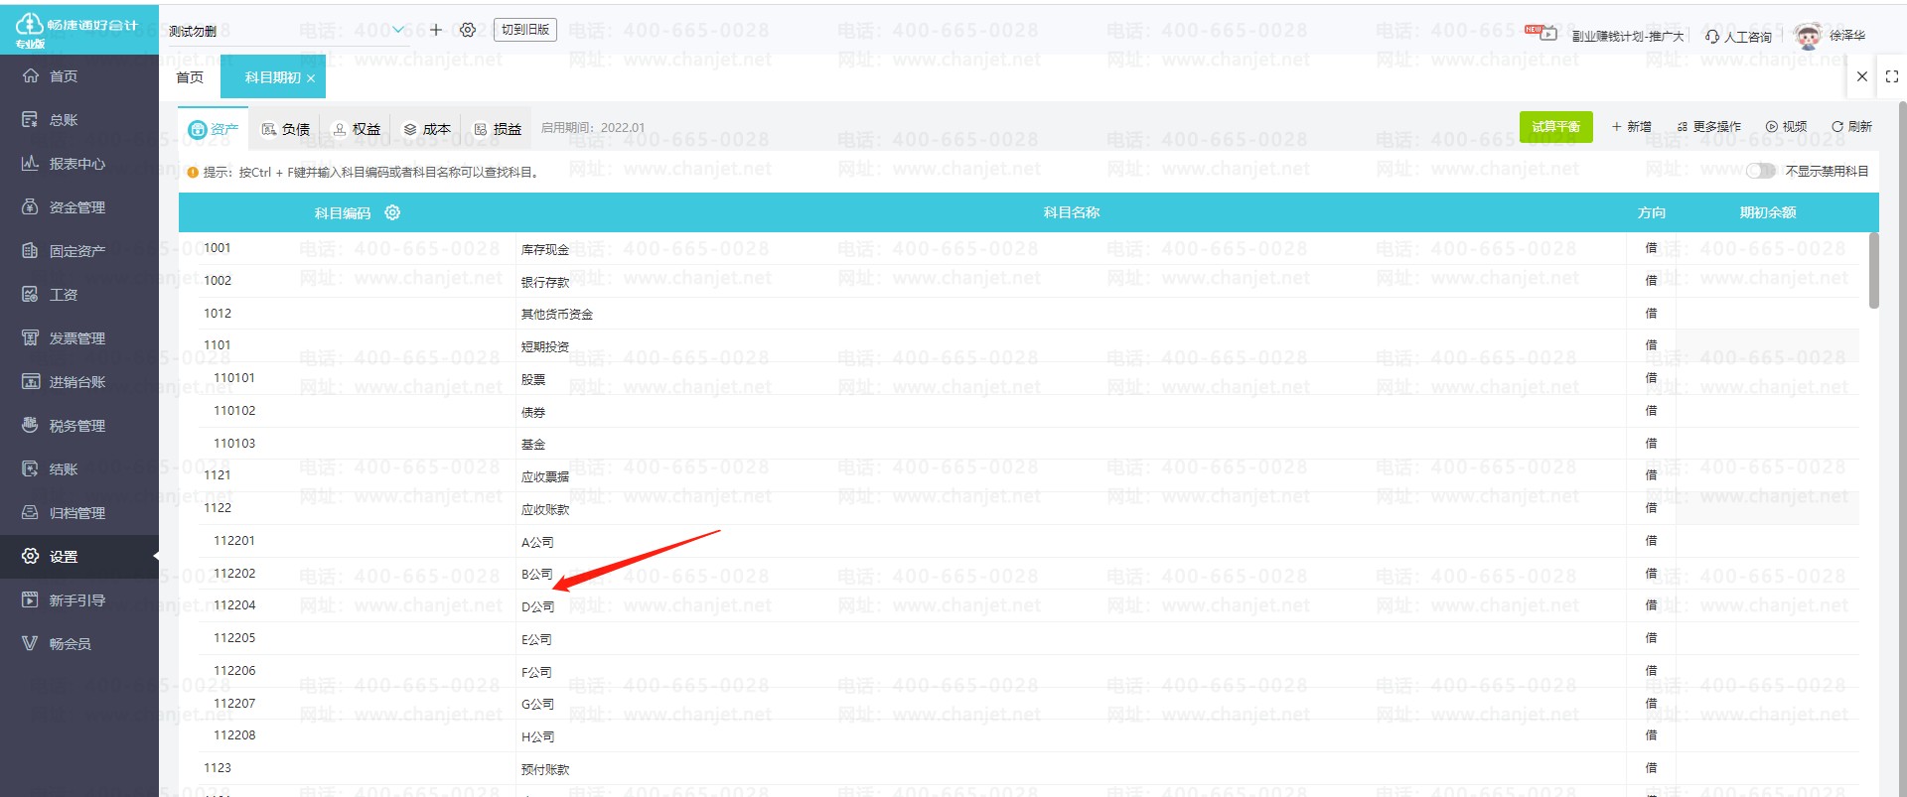
Task: Open 结账 closing icon in sidebar
Action: coord(31,469)
